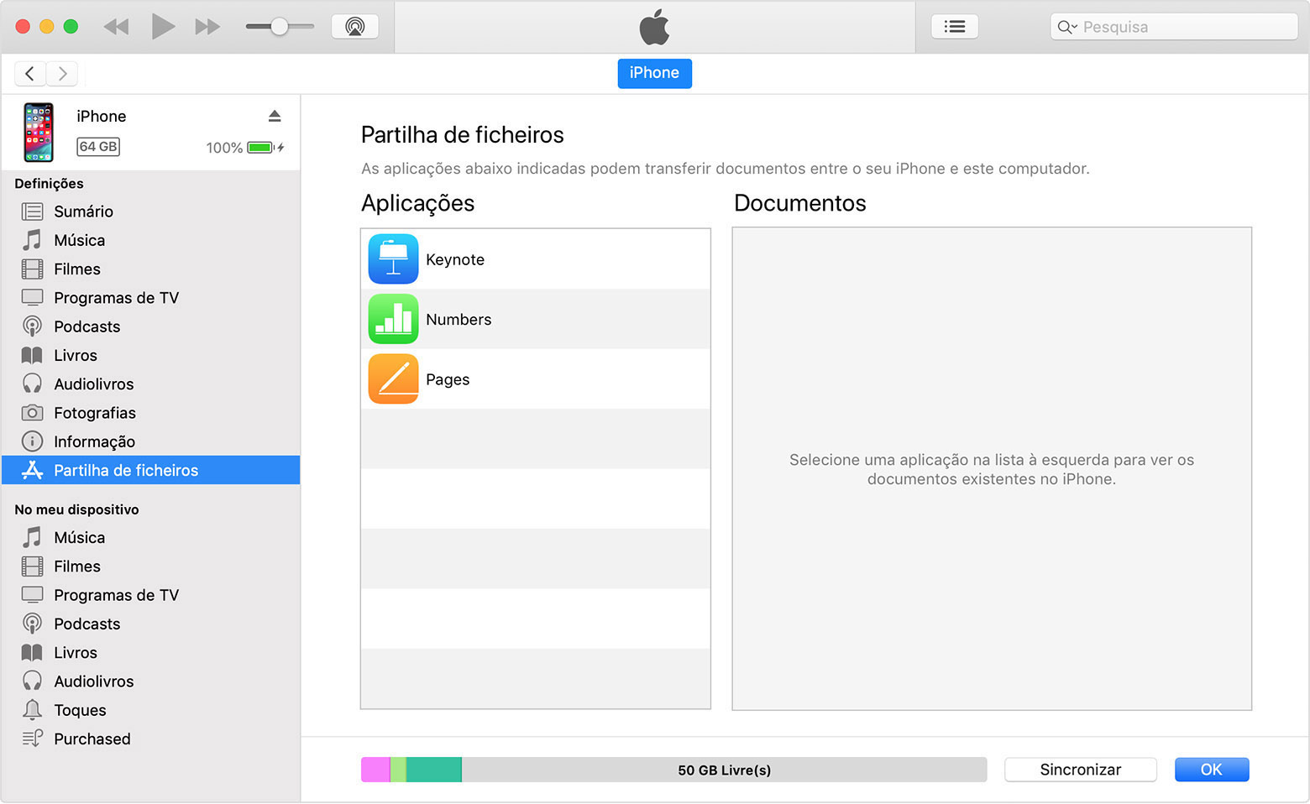Click the play button

click(x=163, y=27)
